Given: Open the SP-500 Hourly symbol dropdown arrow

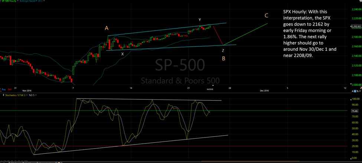Looking at the screenshot, I should click(18, 1).
